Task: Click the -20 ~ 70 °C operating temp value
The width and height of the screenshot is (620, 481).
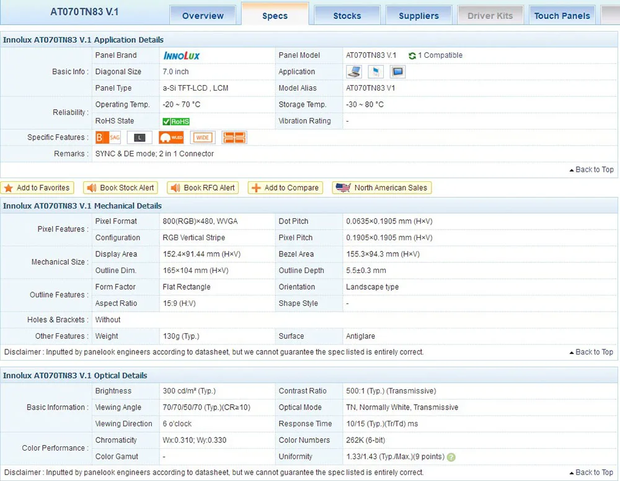Action: tap(182, 104)
